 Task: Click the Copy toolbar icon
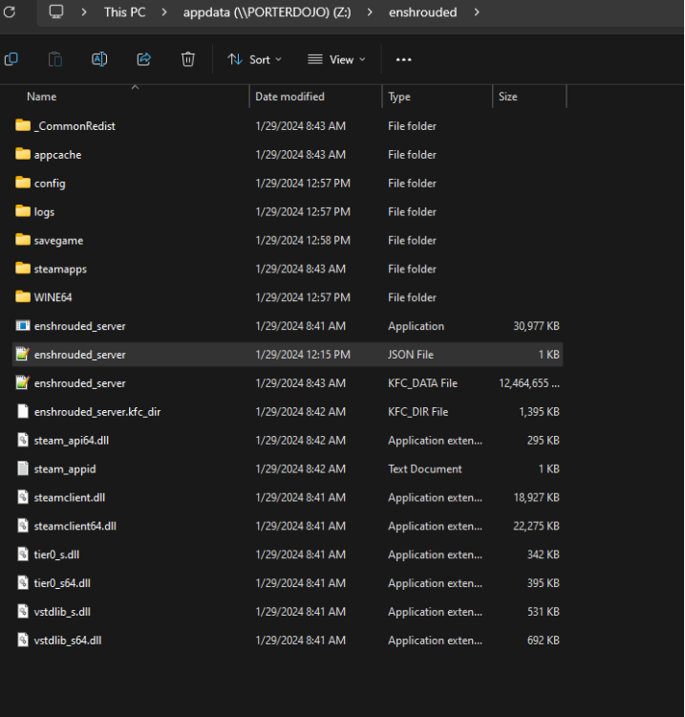(x=11, y=59)
